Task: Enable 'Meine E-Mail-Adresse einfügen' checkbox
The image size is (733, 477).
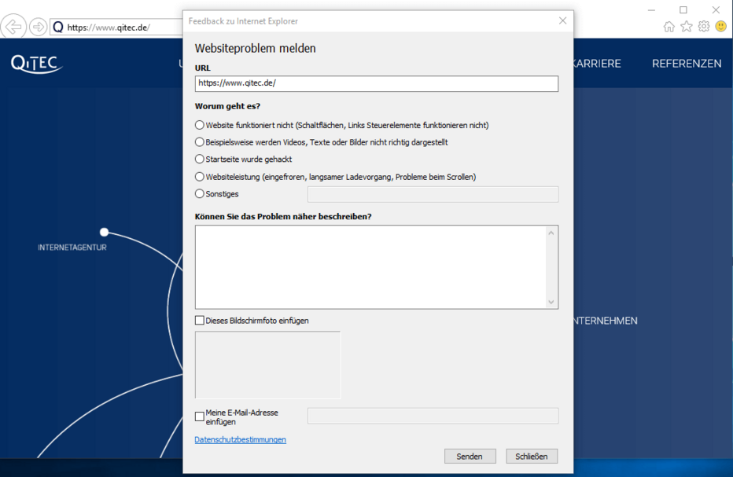Action: pos(200,416)
